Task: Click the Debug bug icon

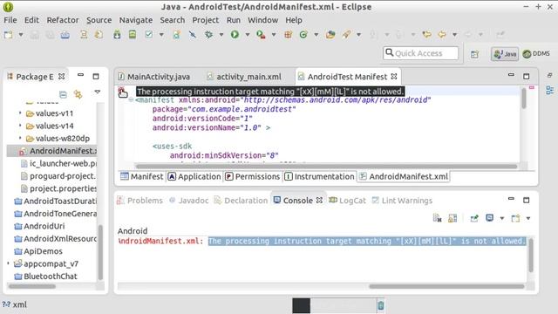Action: click(209, 35)
